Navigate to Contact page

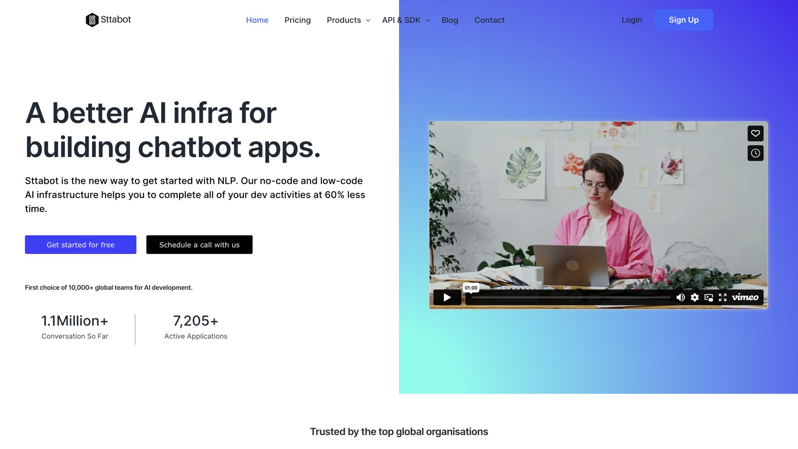tap(489, 20)
